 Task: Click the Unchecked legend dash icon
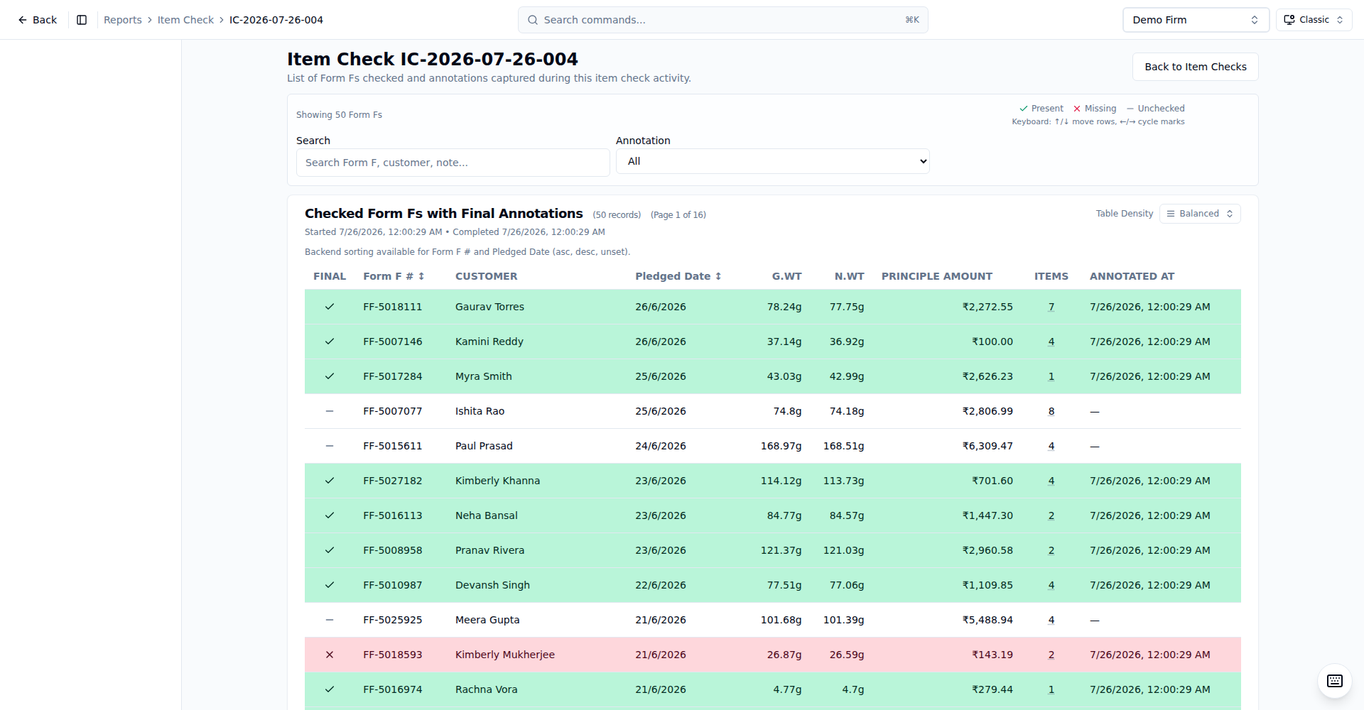pyautogui.click(x=1130, y=109)
